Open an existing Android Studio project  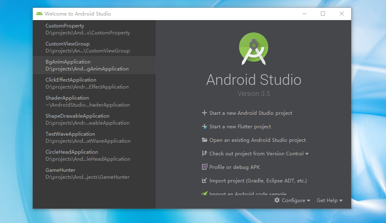(254, 140)
